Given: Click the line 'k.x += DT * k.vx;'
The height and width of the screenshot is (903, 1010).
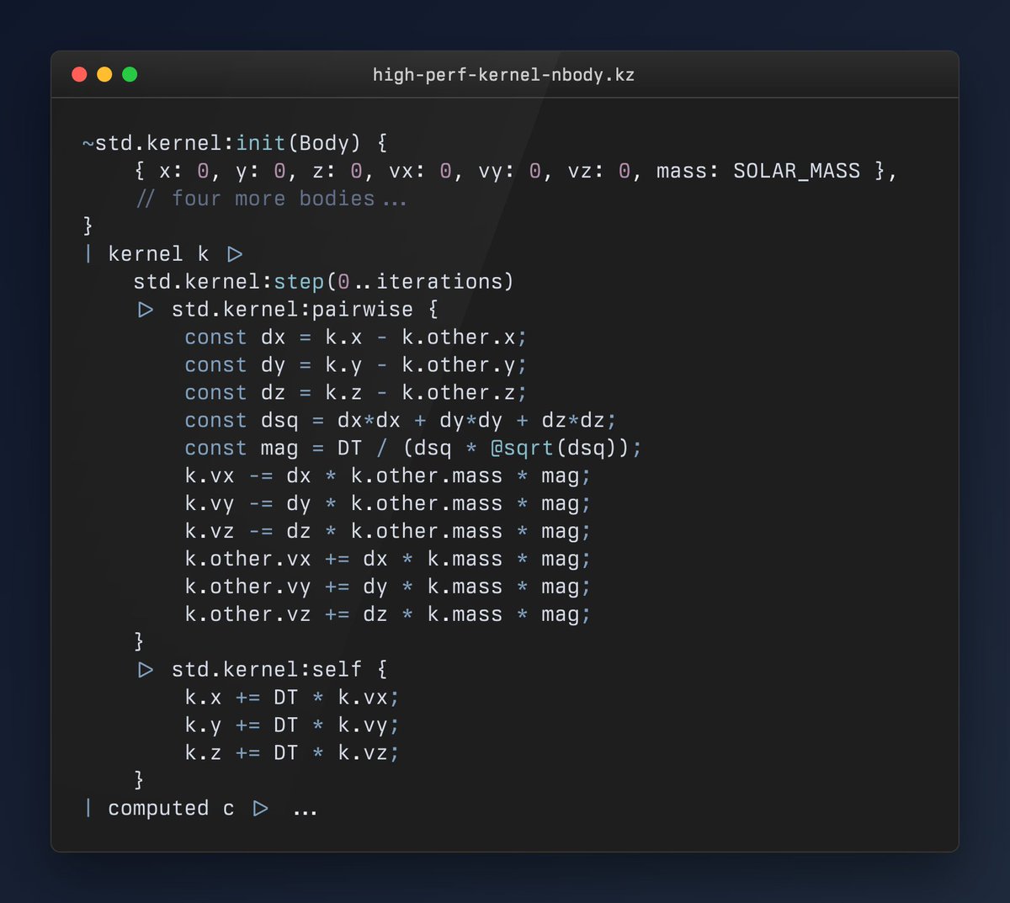Looking at the screenshot, I should coord(292,698).
